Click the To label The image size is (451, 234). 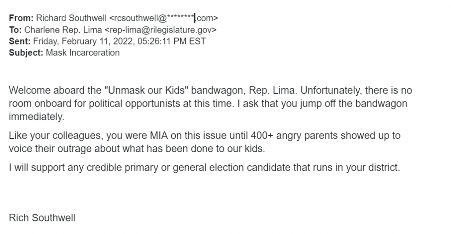point(15,30)
